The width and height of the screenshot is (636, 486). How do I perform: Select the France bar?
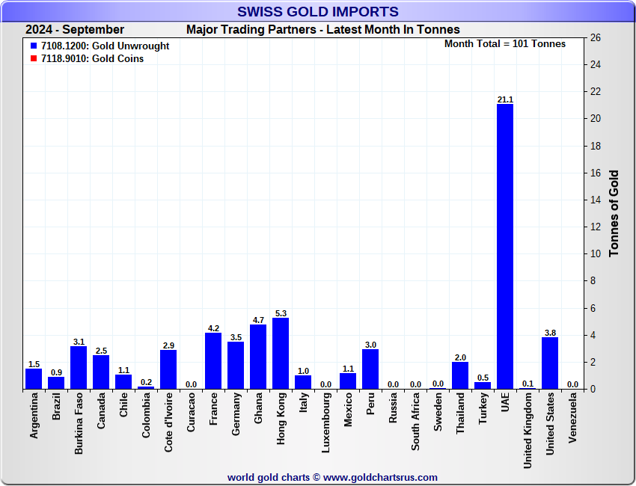(x=213, y=360)
